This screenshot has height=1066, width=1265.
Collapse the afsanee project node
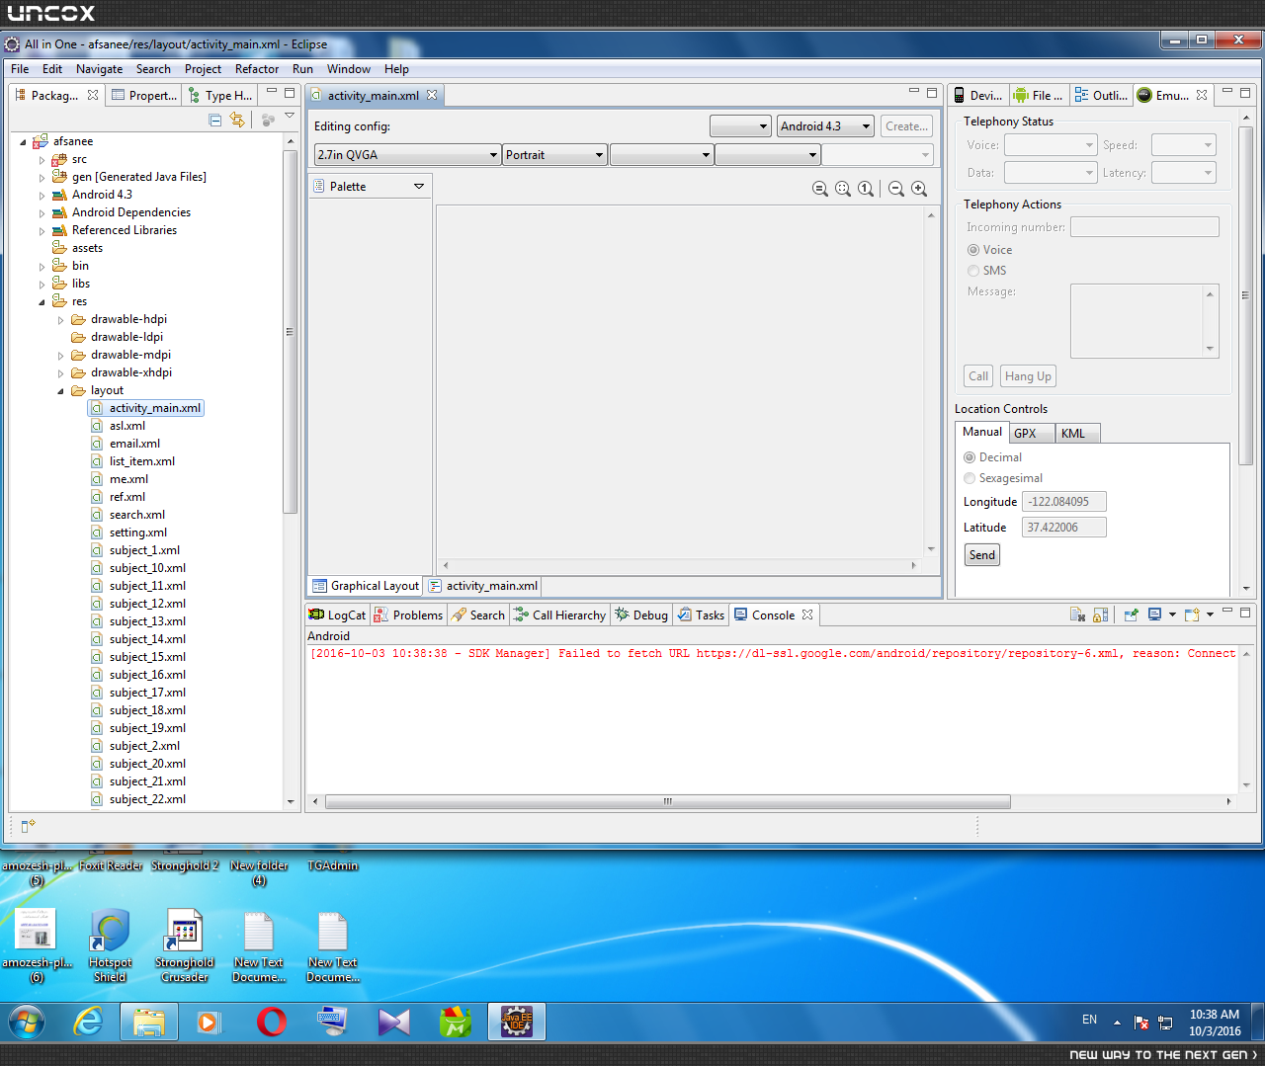23,141
